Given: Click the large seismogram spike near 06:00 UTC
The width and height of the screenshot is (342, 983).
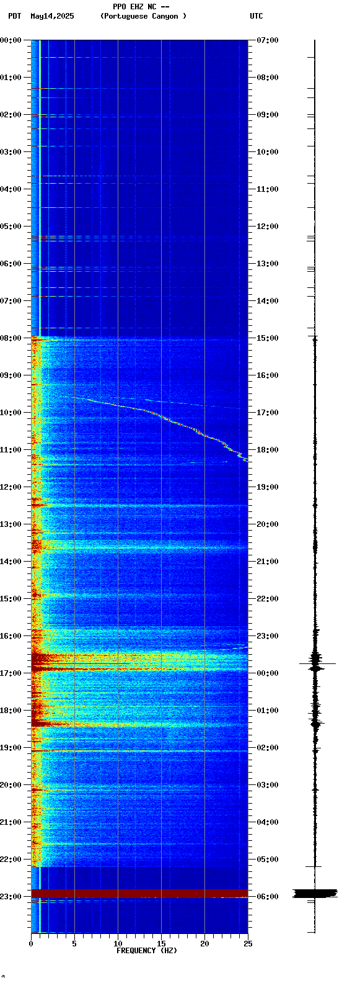Looking at the screenshot, I should [315, 894].
